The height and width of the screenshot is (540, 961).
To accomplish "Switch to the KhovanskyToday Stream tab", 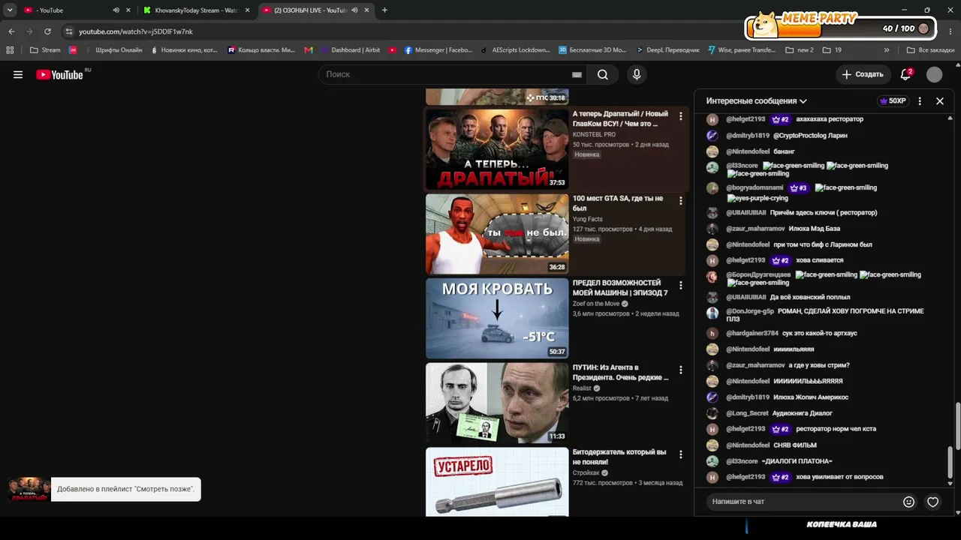I will 197,10.
